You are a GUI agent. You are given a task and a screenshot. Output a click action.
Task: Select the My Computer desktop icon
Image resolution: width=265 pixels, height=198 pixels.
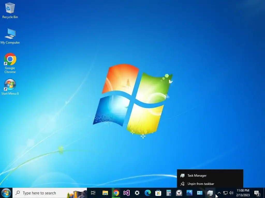click(x=10, y=36)
